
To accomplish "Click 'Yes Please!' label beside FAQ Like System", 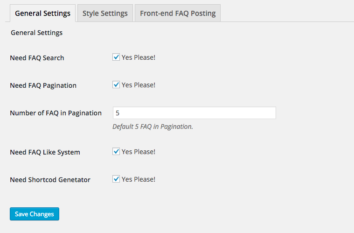I will tap(139, 152).
